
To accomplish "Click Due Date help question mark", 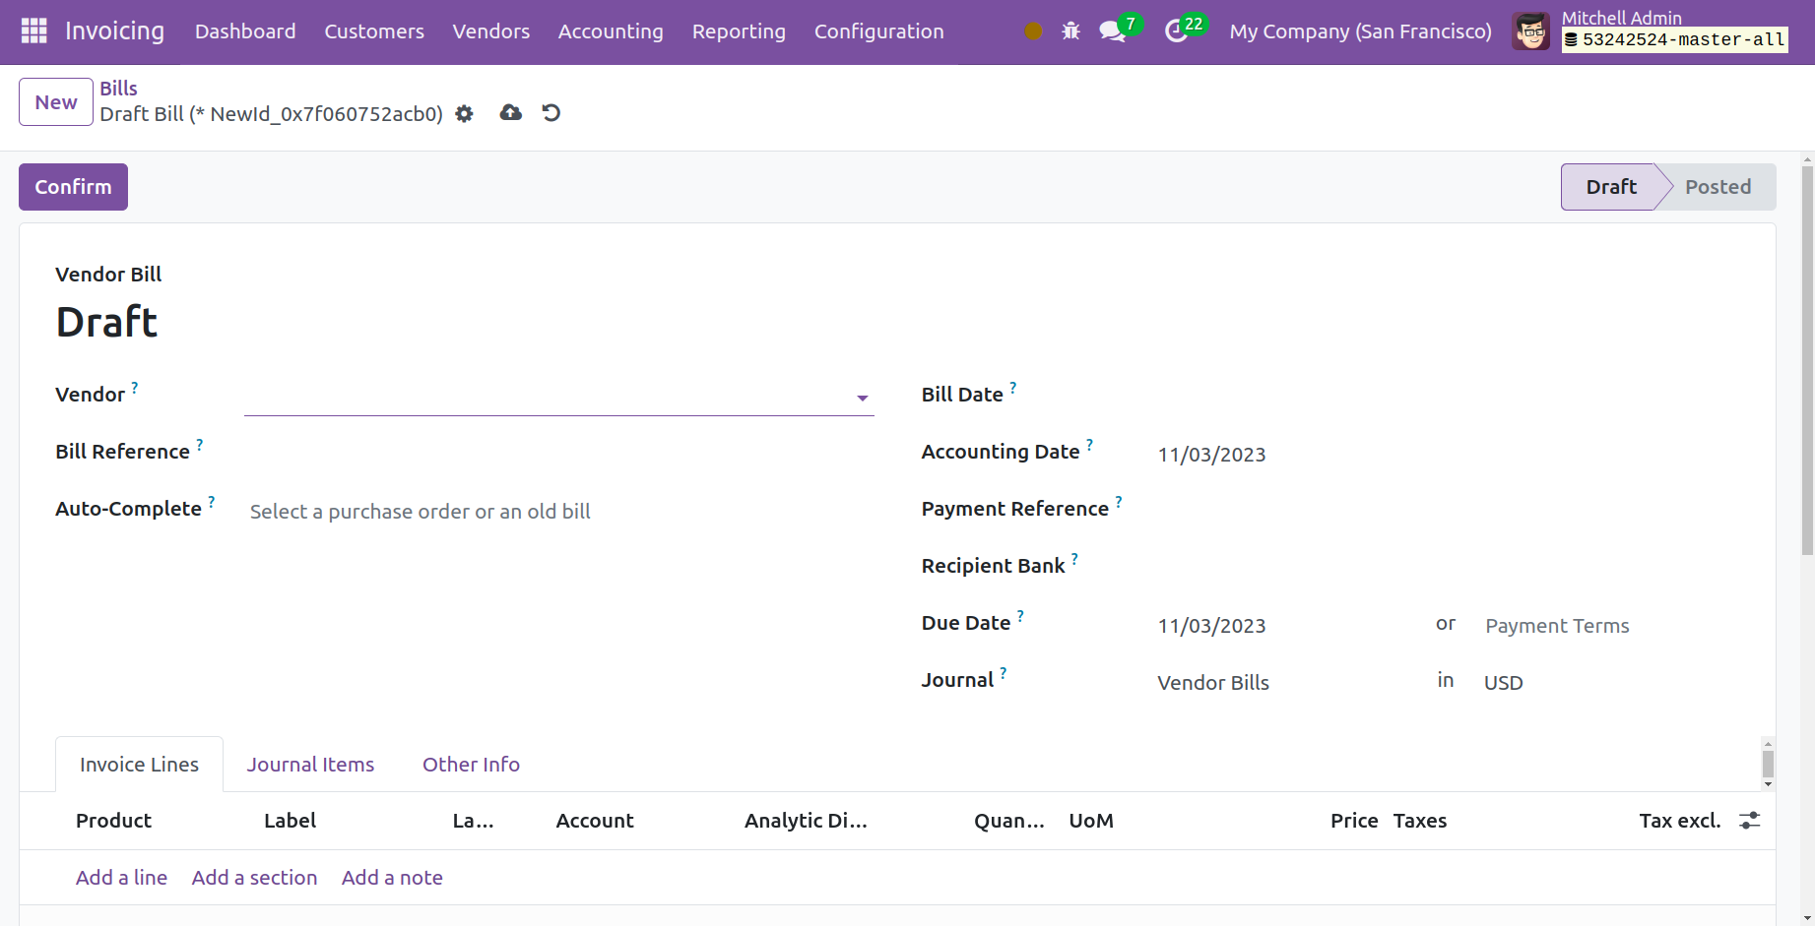I will [x=1020, y=616].
